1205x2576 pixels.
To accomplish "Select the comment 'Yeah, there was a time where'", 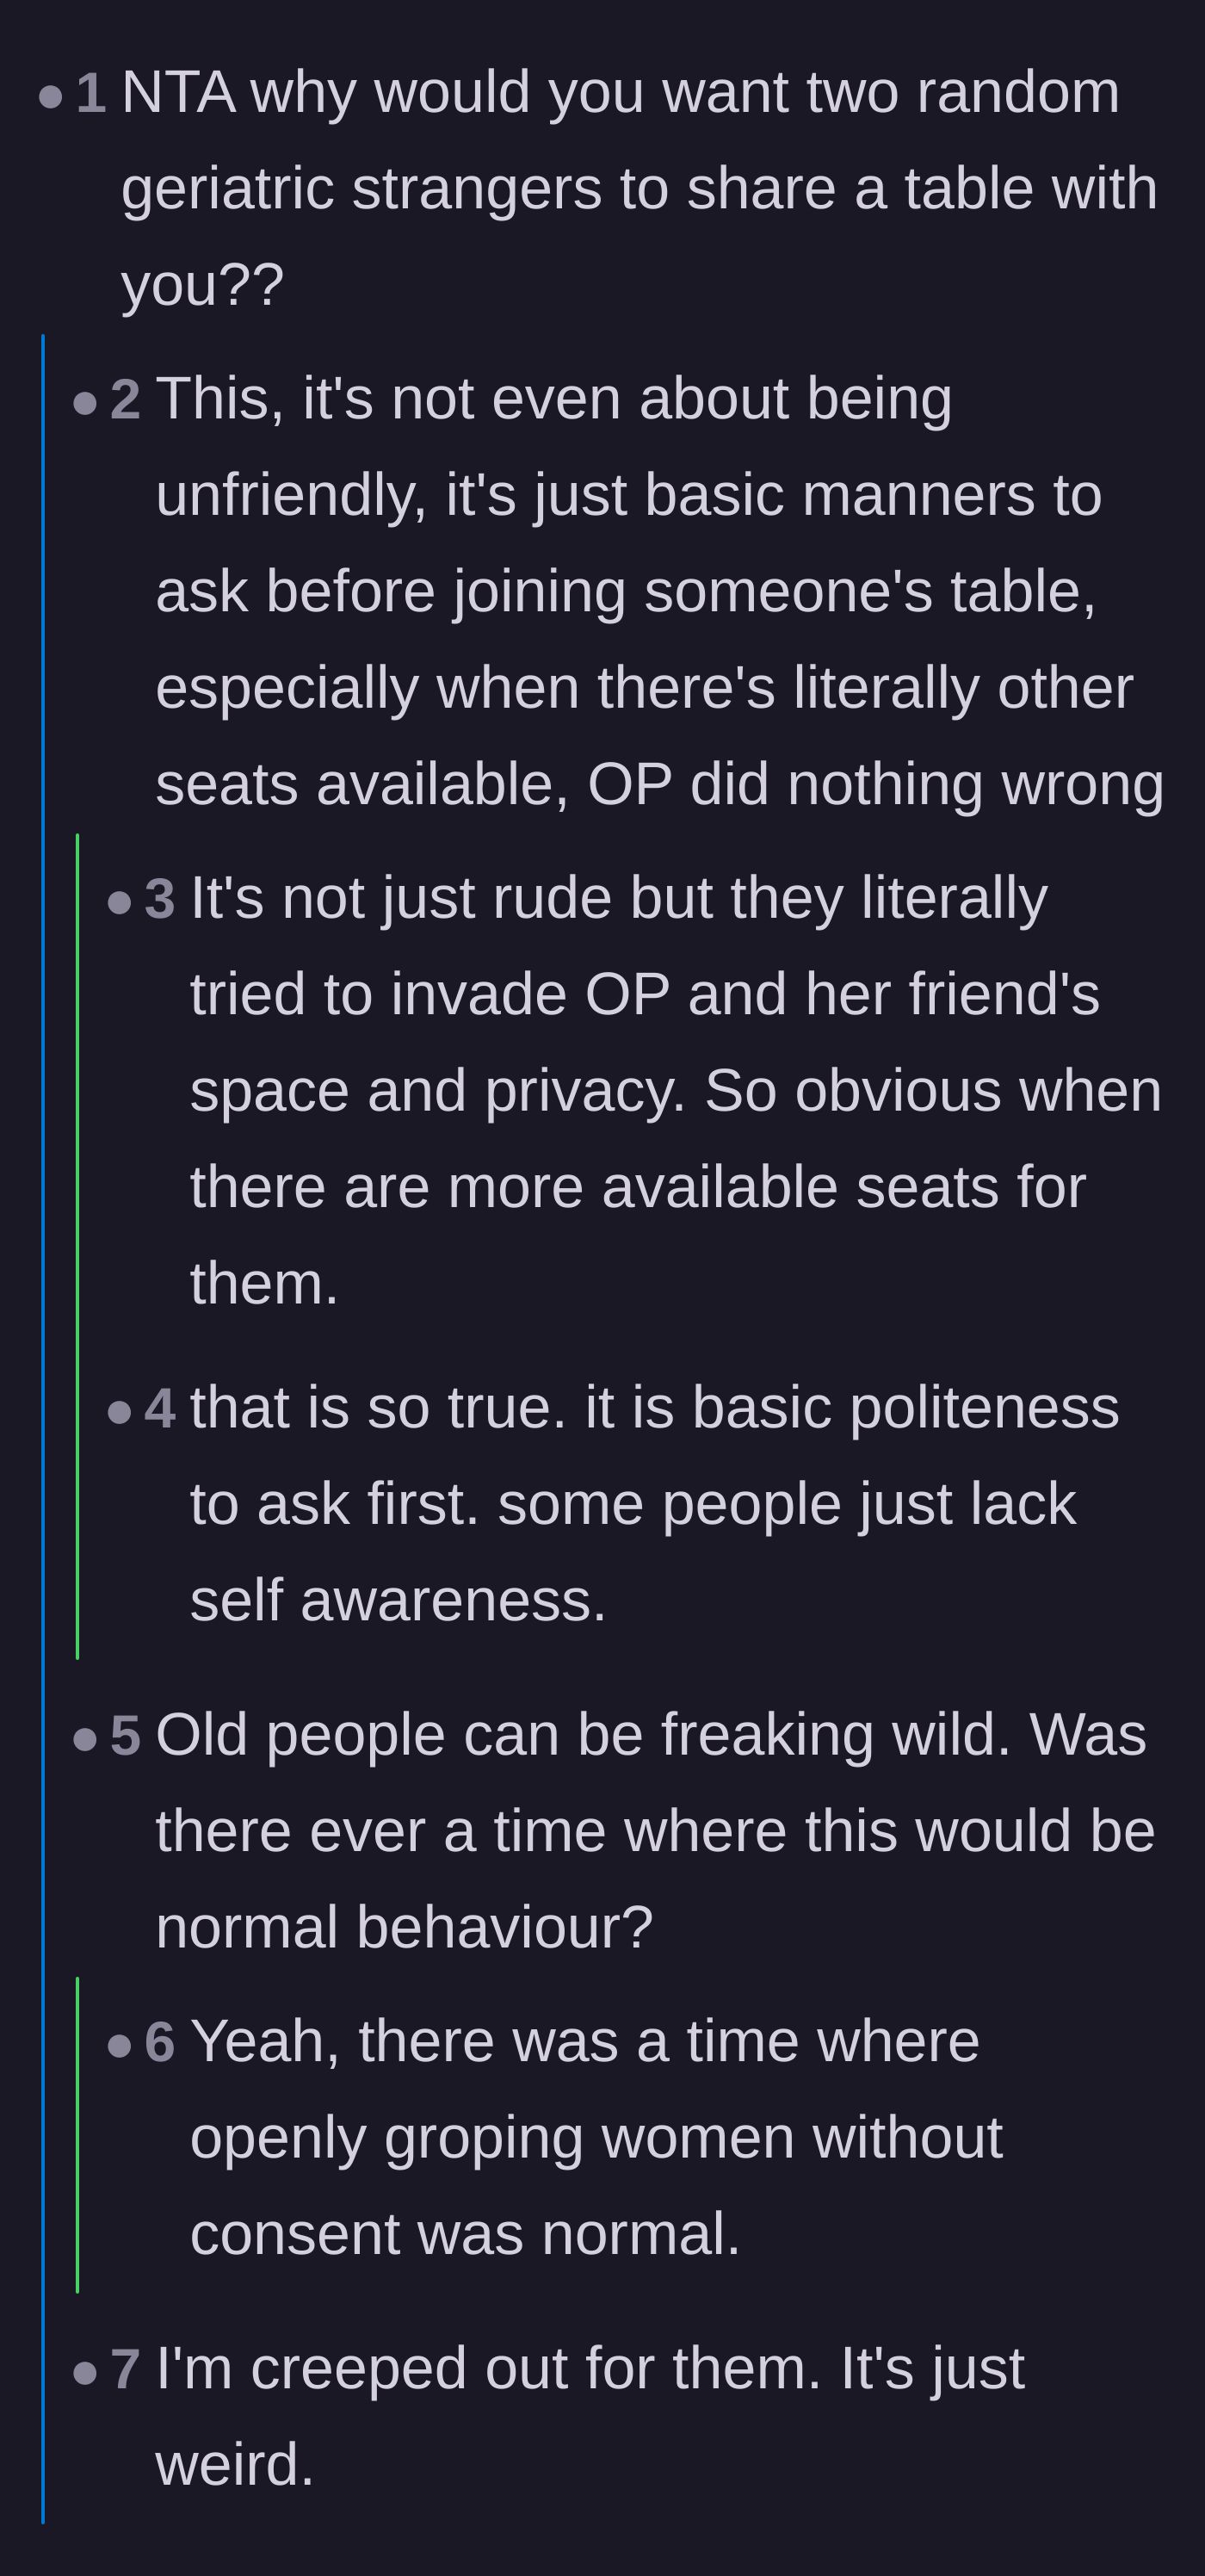I will pos(596,2137).
